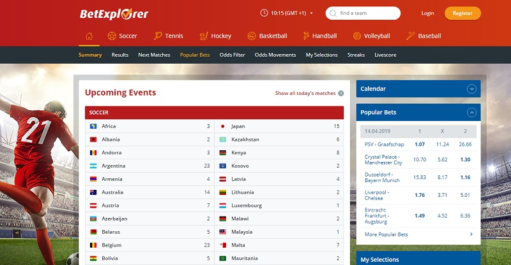Open More Popular Bets link
This screenshot has width=511, height=265.
click(386, 234)
